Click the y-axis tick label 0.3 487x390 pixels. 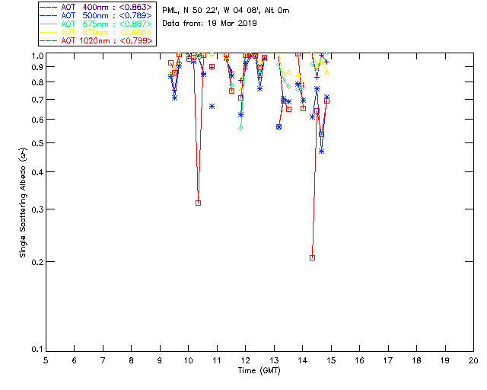(37, 209)
